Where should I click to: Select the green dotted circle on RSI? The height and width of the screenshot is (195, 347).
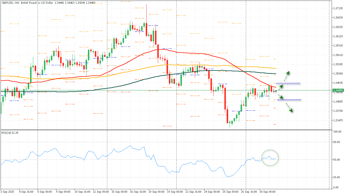270,158
